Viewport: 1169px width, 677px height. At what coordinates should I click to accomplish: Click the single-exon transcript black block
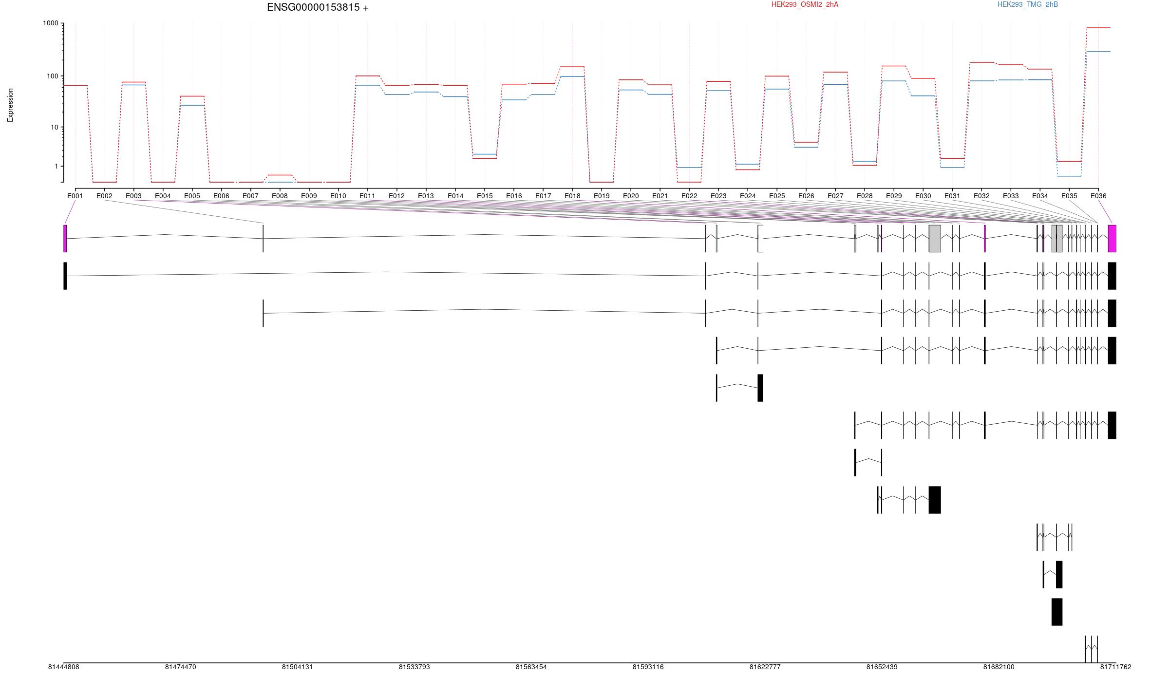point(1057,612)
